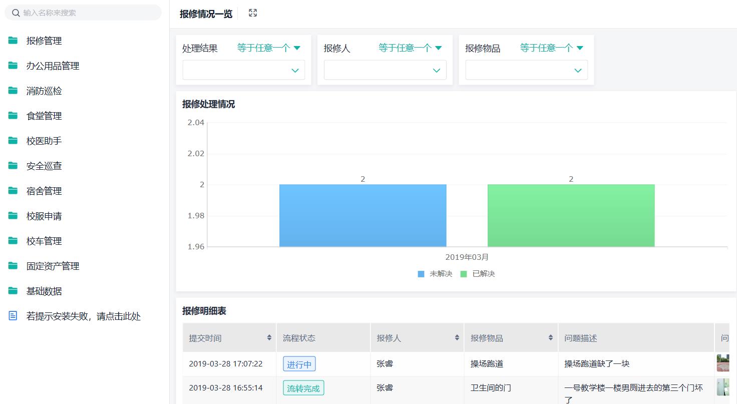Open the 基础数据 folder icon
737x404 pixels.
(x=12, y=291)
